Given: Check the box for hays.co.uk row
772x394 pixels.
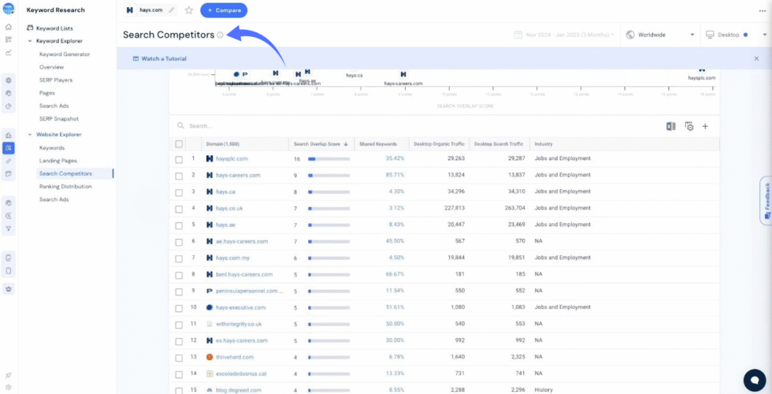Looking at the screenshot, I should (179, 208).
